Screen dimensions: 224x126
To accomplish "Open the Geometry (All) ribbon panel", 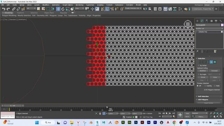I will coord(42,15).
